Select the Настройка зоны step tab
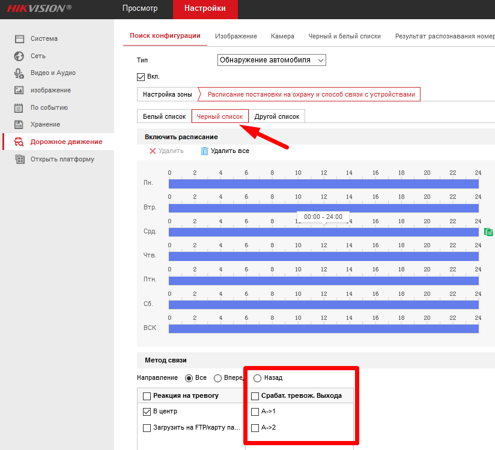The image size is (495, 450). click(168, 94)
